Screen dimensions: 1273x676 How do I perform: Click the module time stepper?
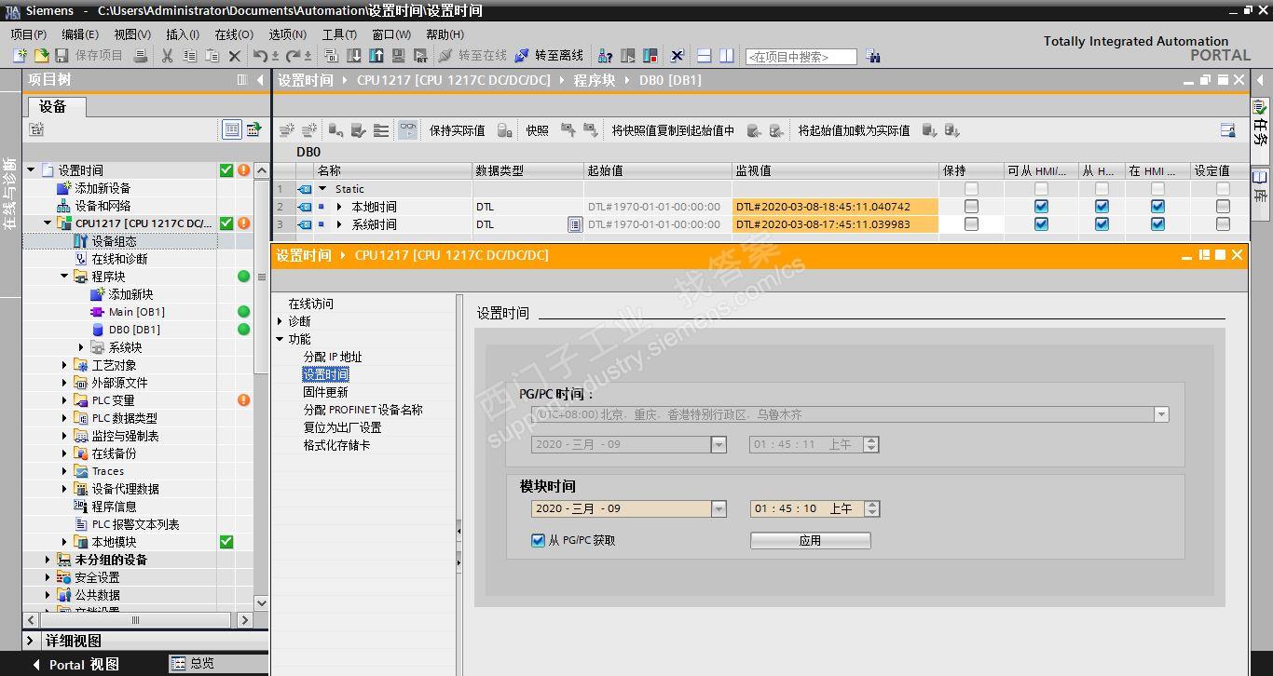(871, 508)
